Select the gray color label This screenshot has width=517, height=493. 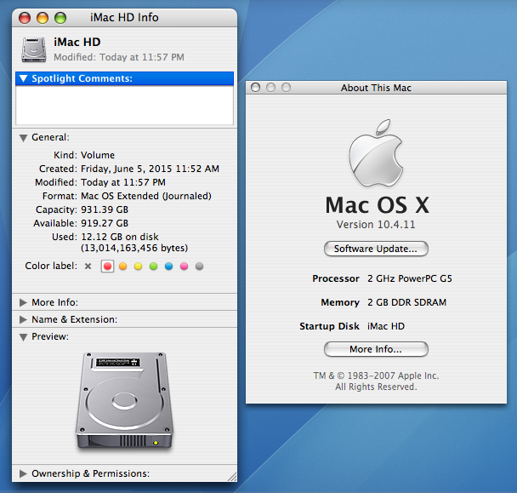[x=199, y=267]
